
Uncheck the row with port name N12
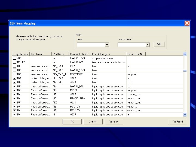[14, 103]
